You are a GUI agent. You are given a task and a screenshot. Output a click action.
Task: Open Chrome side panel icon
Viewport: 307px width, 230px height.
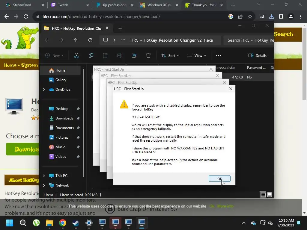(281, 17)
